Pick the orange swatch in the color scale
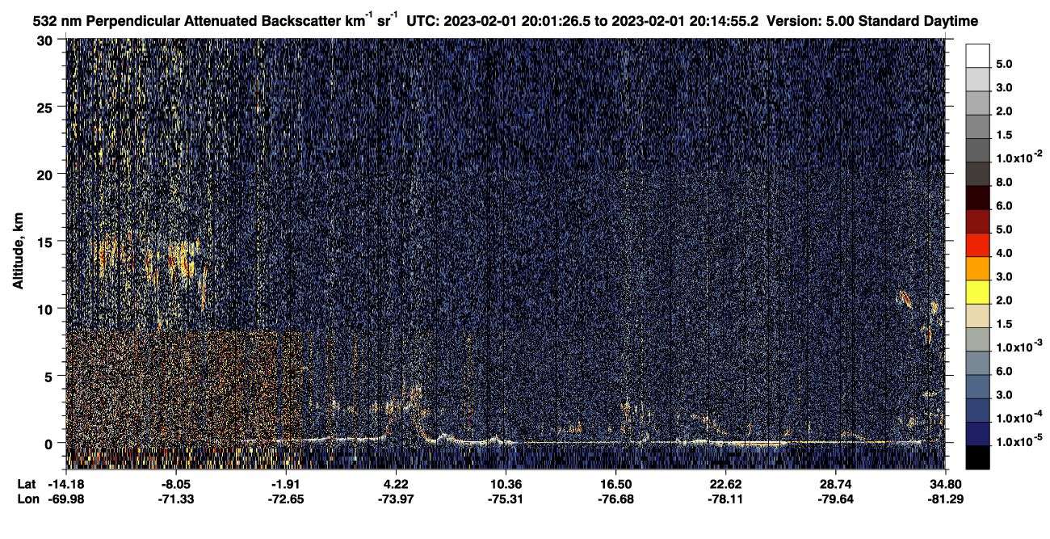The image size is (1050, 539). (977, 269)
